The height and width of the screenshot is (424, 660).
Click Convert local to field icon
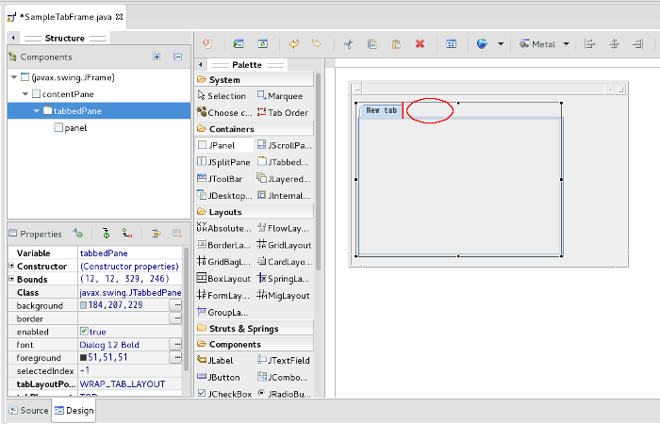coord(127,234)
